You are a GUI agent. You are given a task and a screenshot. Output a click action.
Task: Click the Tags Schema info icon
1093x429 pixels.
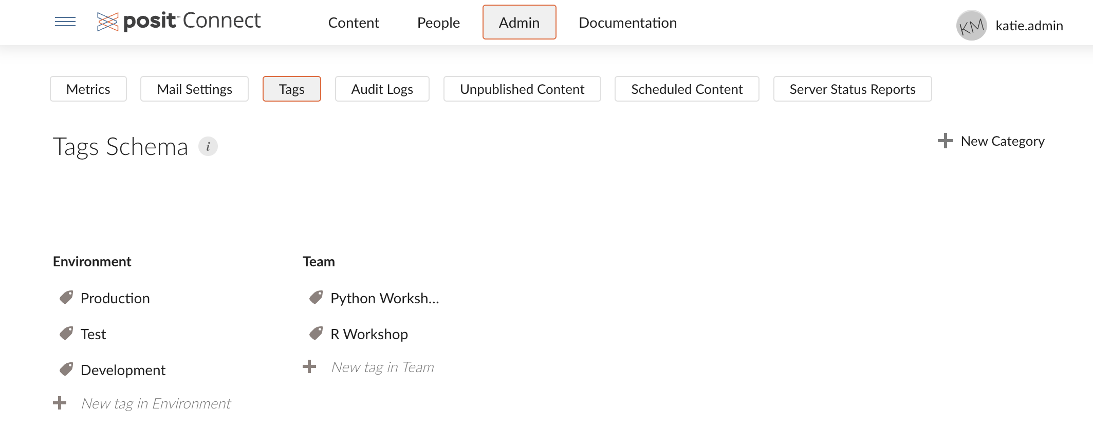tap(208, 147)
